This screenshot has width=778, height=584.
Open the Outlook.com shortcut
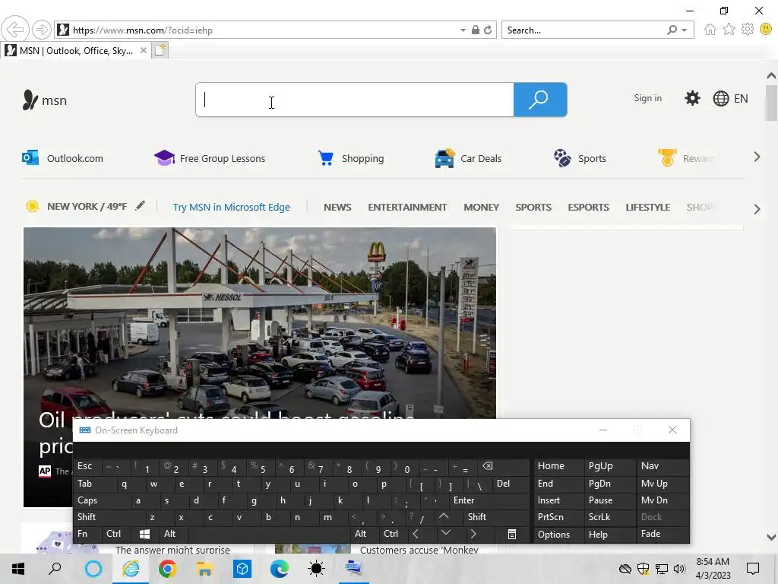pyautogui.click(x=62, y=158)
